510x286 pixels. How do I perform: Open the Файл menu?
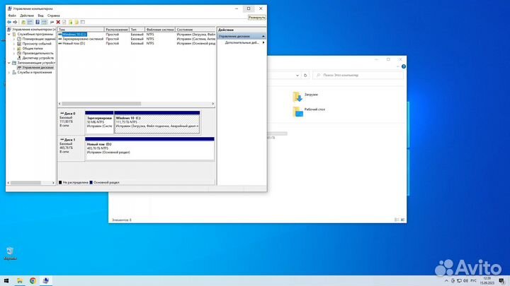[x=12, y=16]
